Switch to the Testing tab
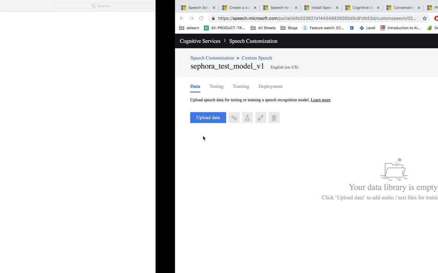The image size is (438, 273). pyautogui.click(x=216, y=86)
